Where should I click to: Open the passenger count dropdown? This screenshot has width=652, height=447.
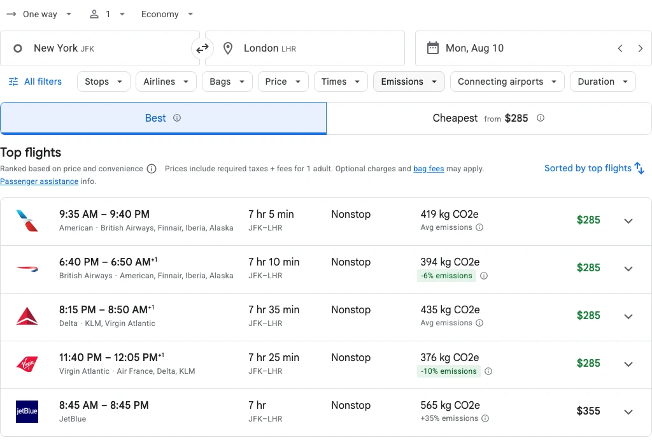[107, 14]
